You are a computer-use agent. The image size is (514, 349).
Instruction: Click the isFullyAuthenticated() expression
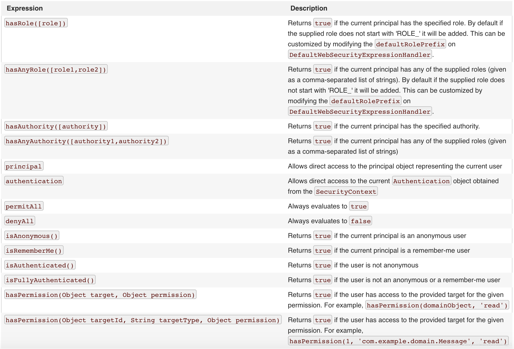coord(50,280)
